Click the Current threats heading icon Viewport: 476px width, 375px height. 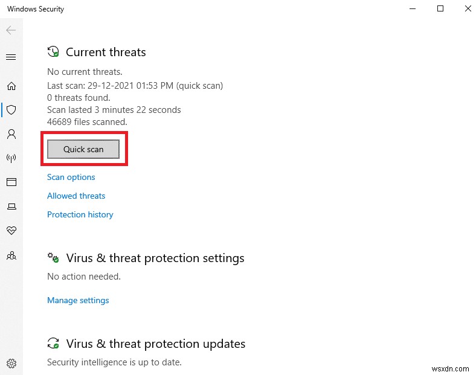(x=54, y=52)
